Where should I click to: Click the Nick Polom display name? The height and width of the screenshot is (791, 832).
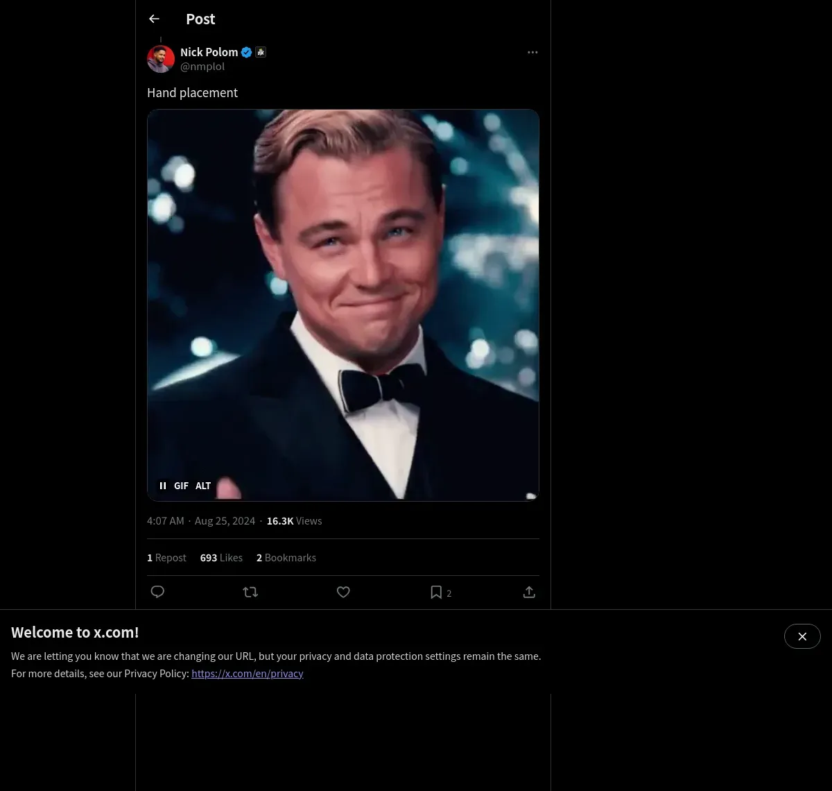point(209,52)
